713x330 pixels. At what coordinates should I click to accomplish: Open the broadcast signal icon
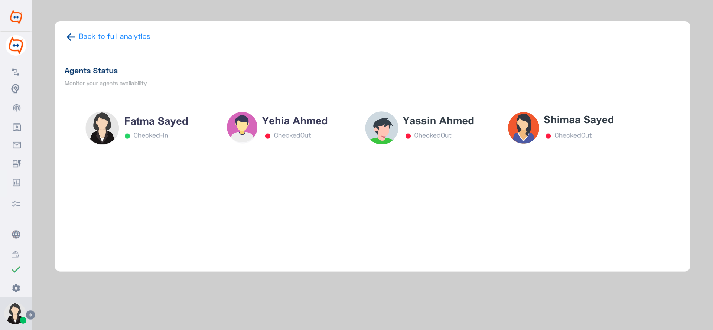16,108
